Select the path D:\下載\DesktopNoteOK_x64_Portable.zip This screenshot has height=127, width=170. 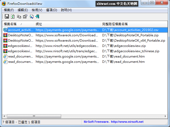tap(134, 41)
